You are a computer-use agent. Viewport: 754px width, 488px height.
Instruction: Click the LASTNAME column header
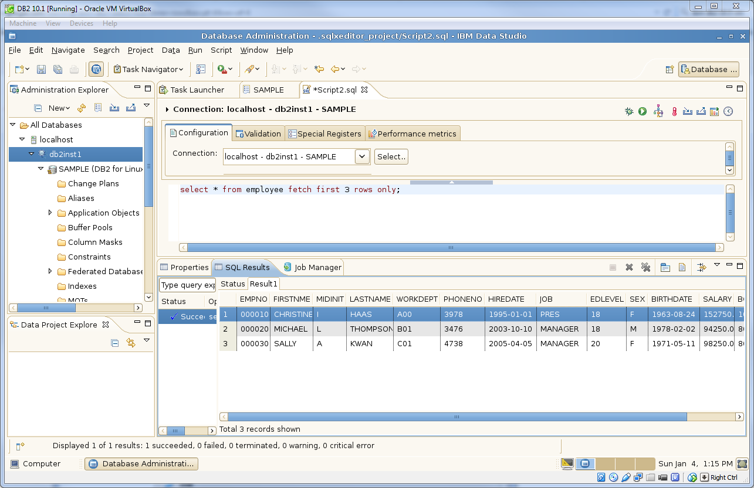coord(369,299)
